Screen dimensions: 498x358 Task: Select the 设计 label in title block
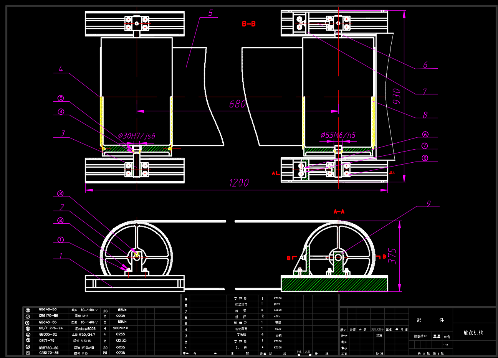pos(344,336)
